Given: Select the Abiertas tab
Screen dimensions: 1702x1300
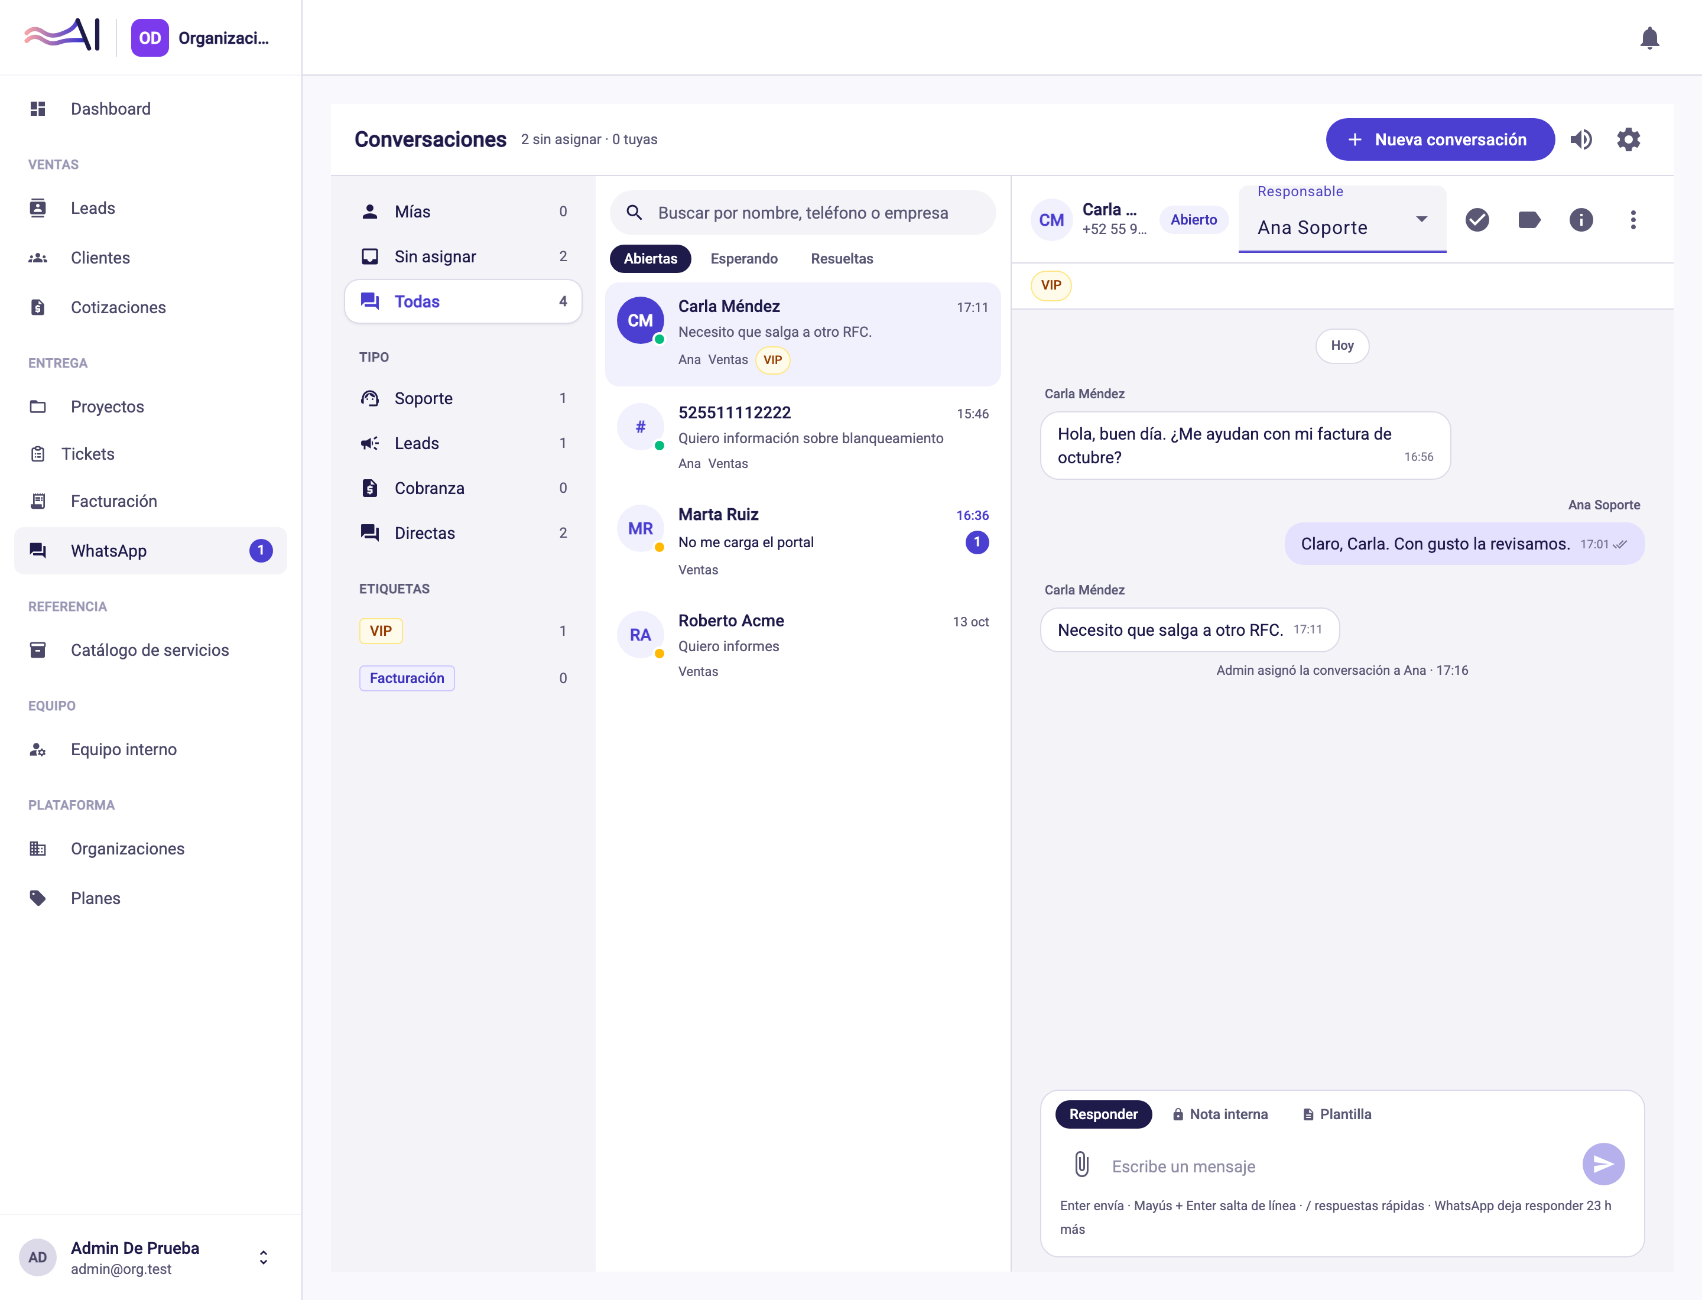Looking at the screenshot, I should pyautogui.click(x=650, y=258).
